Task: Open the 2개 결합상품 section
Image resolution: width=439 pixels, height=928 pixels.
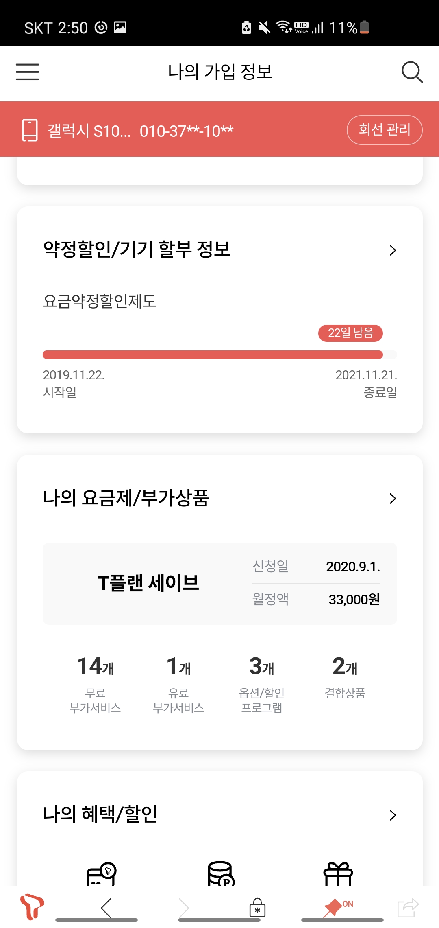Action: coord(345,676)
